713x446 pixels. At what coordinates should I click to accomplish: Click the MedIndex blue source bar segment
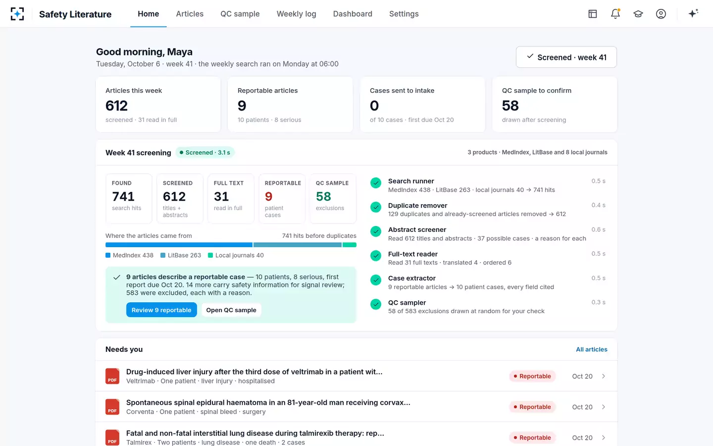[x=179, y=245]
